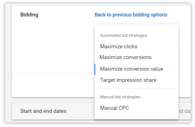Choose Manual CPC bidding
Screen dimensions: 195x127
[115, 108]
